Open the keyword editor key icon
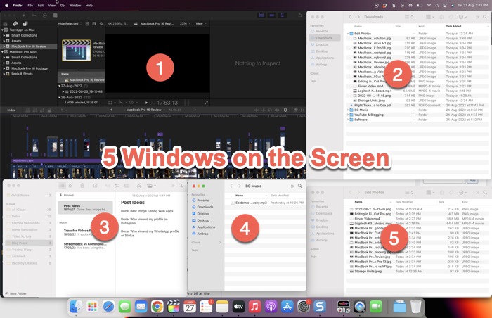 pos(34,15)
